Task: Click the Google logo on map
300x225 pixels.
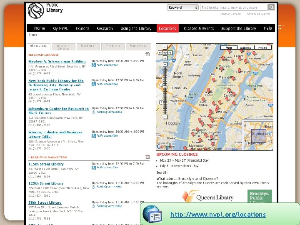Action: tap(164, 147)
